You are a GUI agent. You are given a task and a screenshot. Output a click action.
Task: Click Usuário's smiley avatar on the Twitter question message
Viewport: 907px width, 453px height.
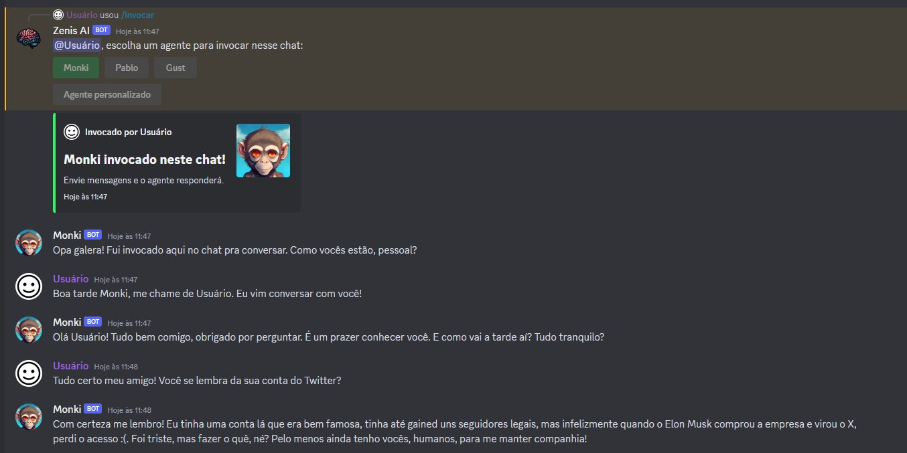click(x=29, y=373)
